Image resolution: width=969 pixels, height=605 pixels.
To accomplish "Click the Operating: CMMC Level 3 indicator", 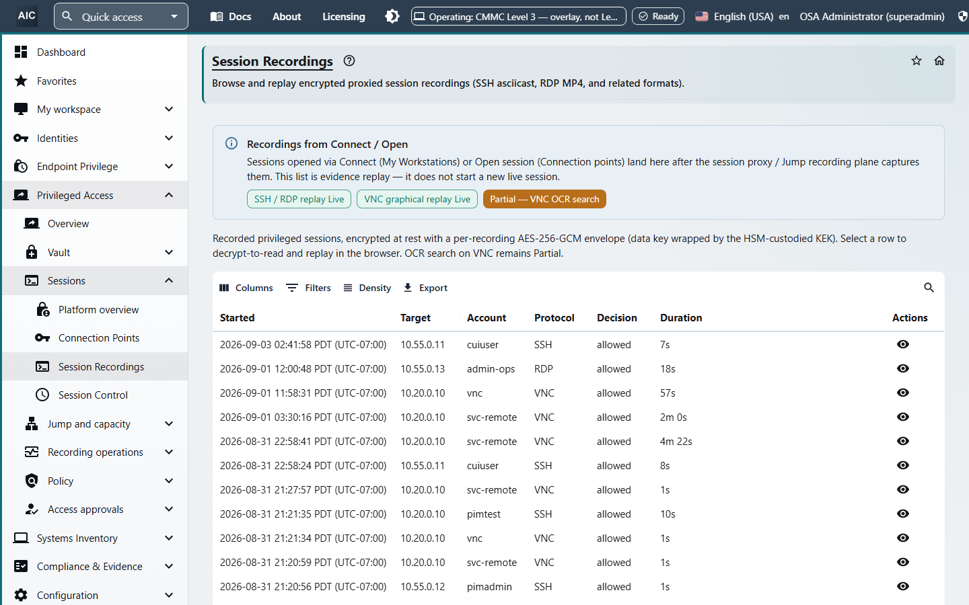I will [519, 16].
